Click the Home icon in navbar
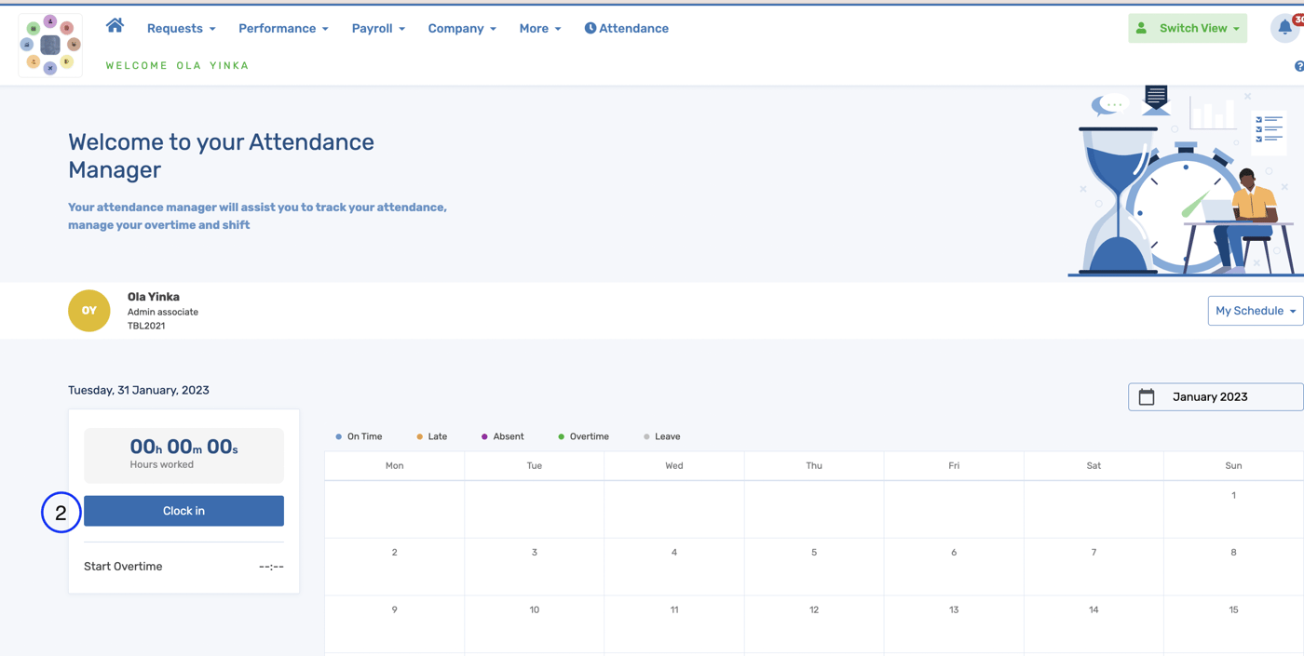The image size is (1304, 656). [x=115, y=26]
